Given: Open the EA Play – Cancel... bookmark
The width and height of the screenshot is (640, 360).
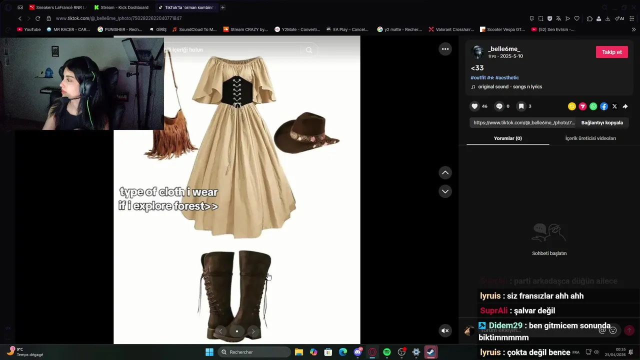Looking at the screenshot, I should (x=346, y=29).
